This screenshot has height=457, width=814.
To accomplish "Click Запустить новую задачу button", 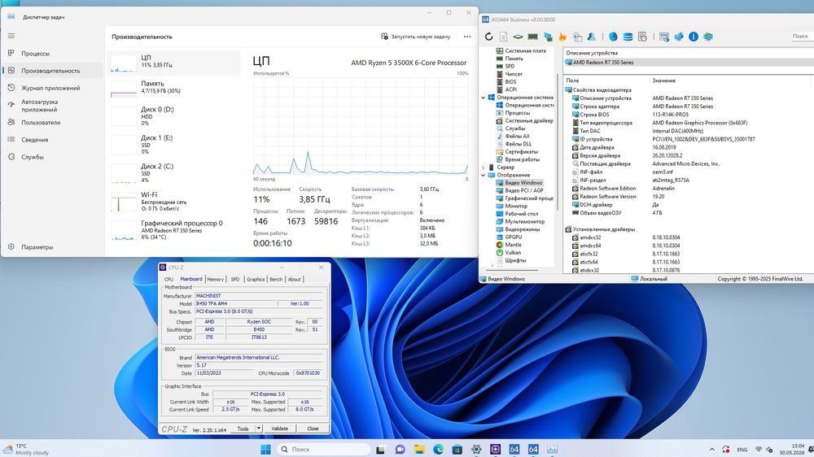I will (x=415, y=37).
